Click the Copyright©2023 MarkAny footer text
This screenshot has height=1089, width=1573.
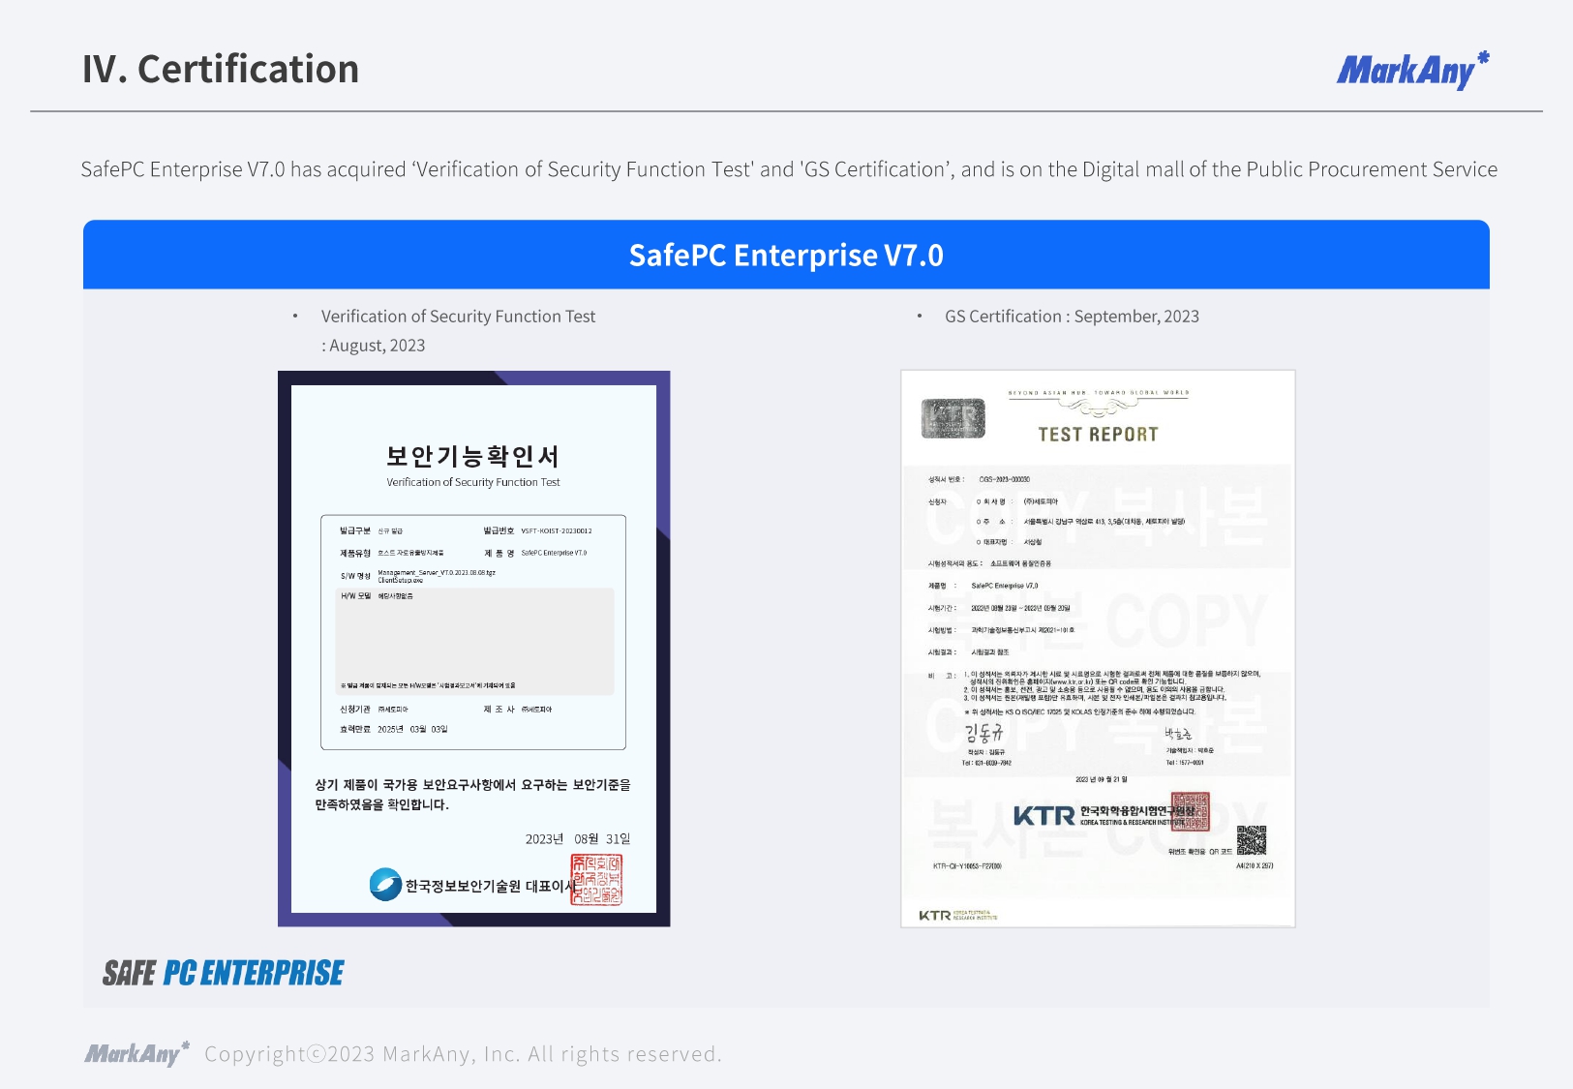(x=463, y=1054)
